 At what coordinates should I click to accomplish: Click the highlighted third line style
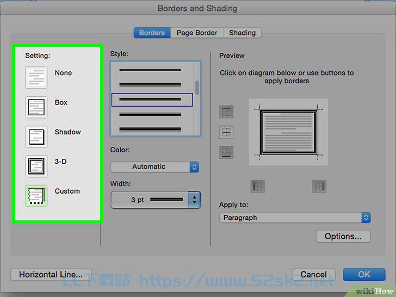152,100
